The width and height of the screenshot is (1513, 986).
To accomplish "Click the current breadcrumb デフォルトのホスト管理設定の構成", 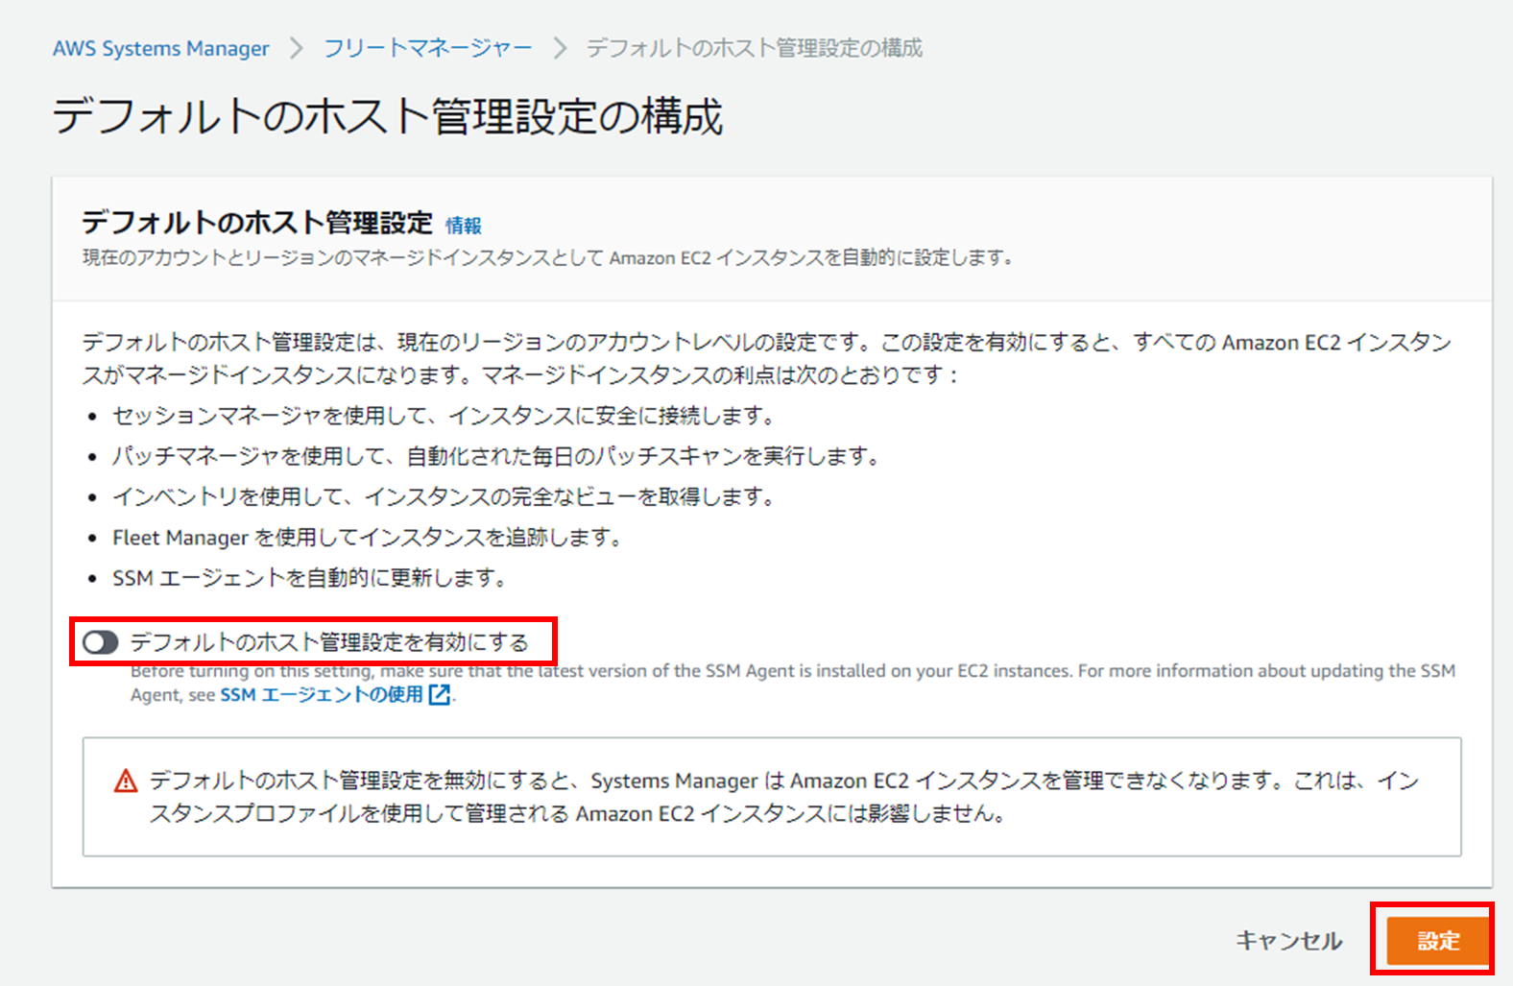I will pyautogui.click(x=755, y=48).
